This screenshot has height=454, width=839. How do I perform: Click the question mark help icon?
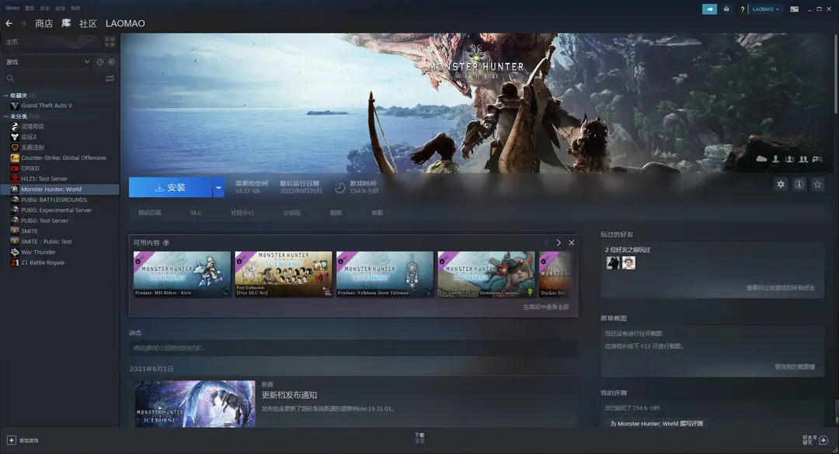pyautogui.click(x=742, y=9)
